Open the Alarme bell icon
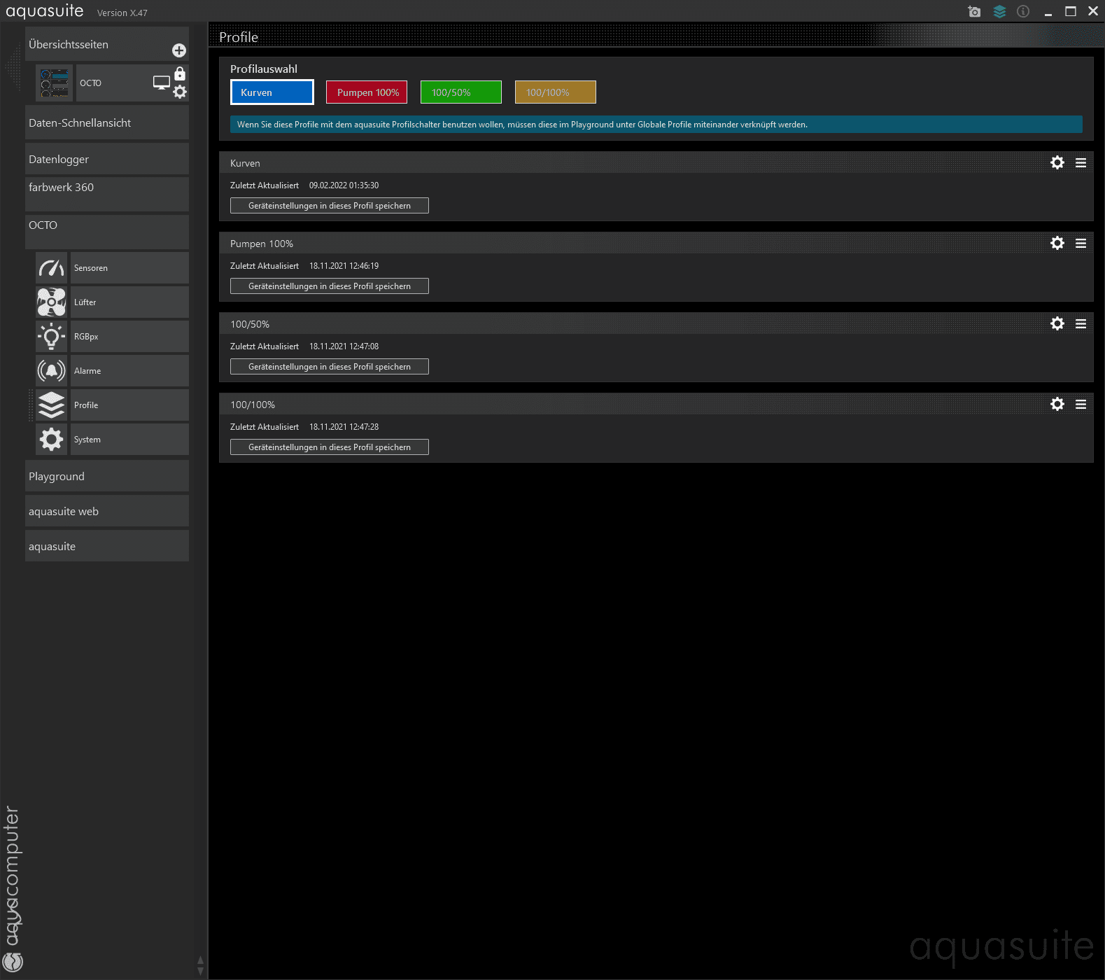1105x980 pixels. click(x=52, y=371)
